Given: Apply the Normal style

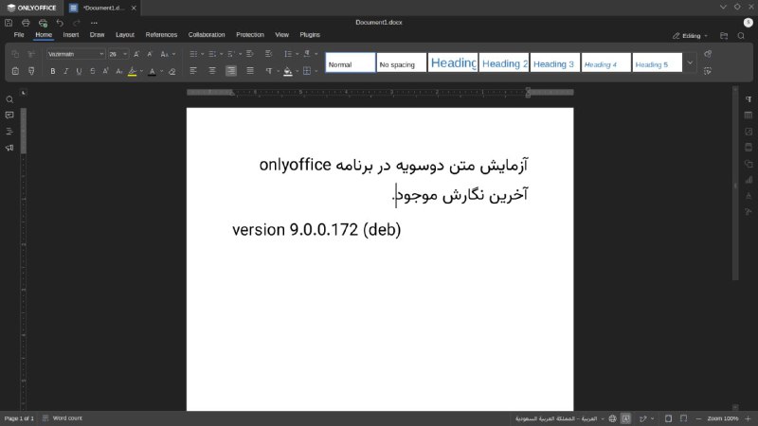Looking at the screenshot, I should [x=350, y=62].
